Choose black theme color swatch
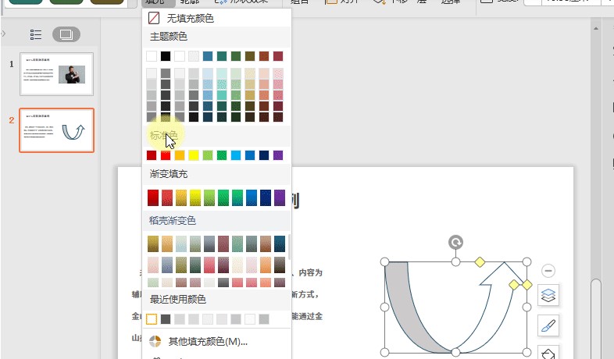Image resolution: width=614 pixels, height=359 pixels. (x=166, y=56)
